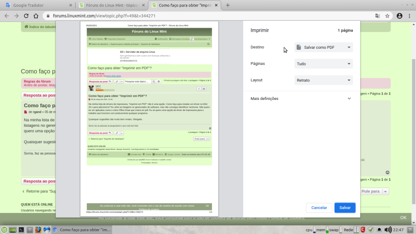Image resolution: width=416 pixels, height=234 pixels.
Task: Click the show desktop icon in the panel
Action: pos(13,230)
